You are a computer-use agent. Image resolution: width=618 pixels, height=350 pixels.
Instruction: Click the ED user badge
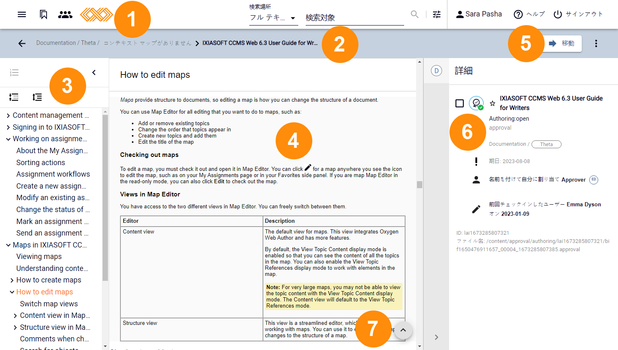(594, 180)
